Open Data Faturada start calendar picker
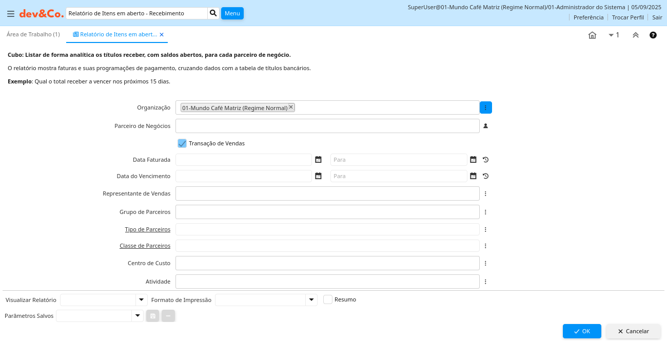This screenshot has height=345, width=667. point(318,160)
